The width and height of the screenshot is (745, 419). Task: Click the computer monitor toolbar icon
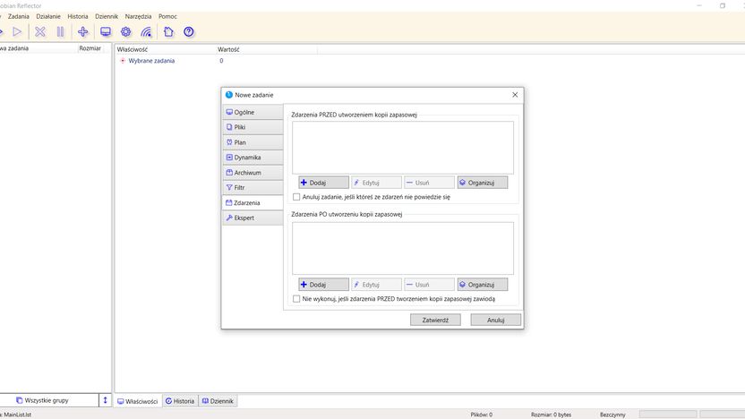click(106, 32)
